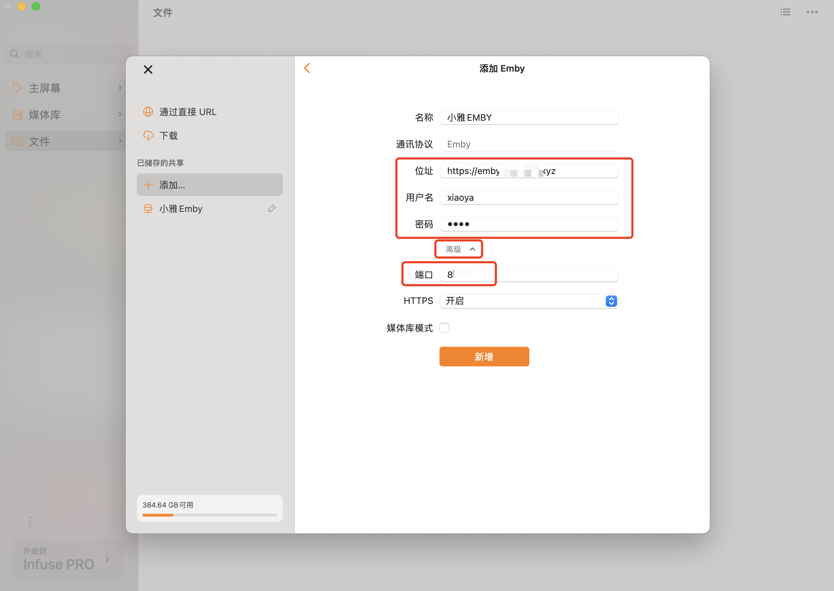Click the 密码 password field
This screenshot has width=834, height=591.
click(x=529, y=224)
